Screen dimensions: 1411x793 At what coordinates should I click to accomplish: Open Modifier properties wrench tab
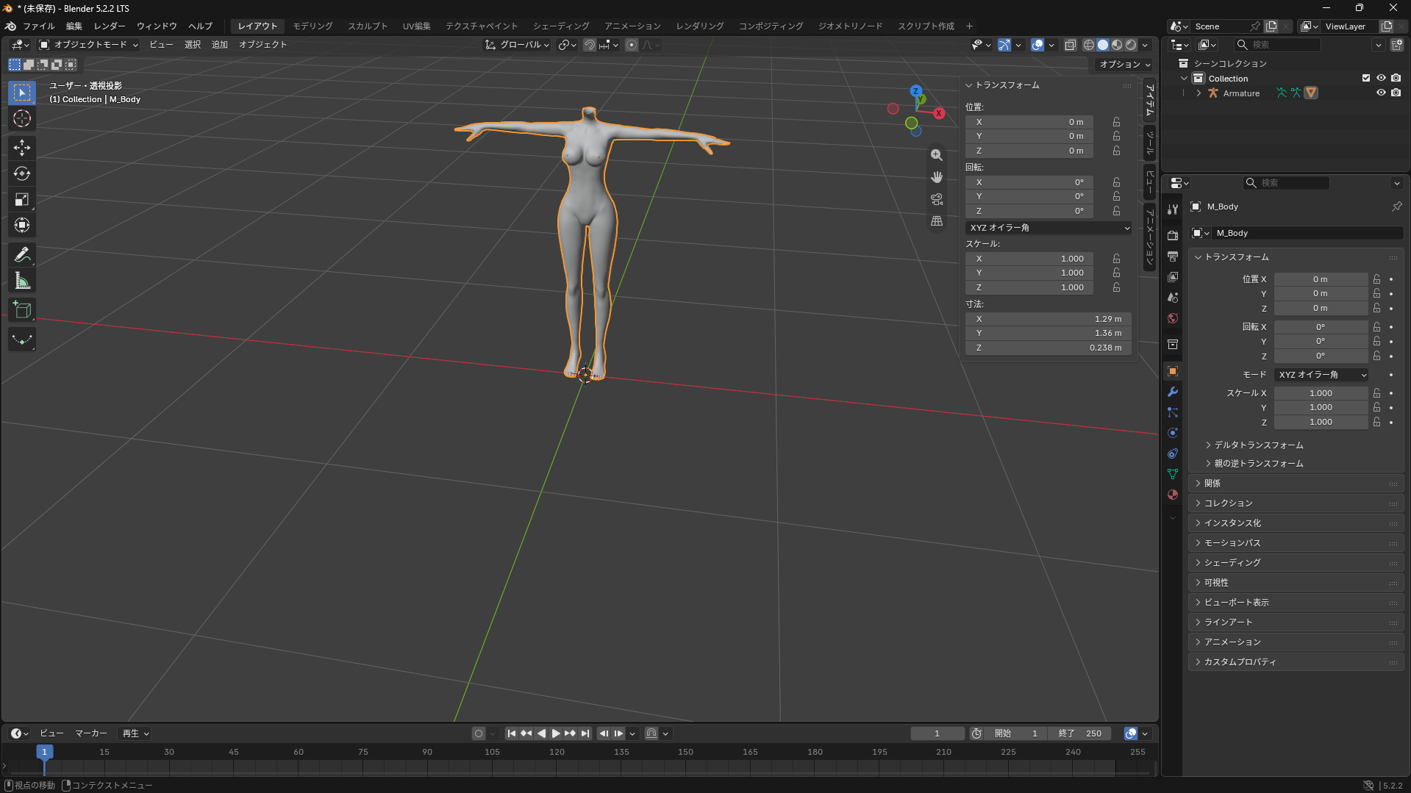(x=1173, y=392)
